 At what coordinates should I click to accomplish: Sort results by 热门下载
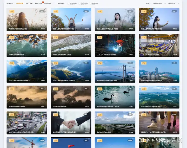[29, 3]
